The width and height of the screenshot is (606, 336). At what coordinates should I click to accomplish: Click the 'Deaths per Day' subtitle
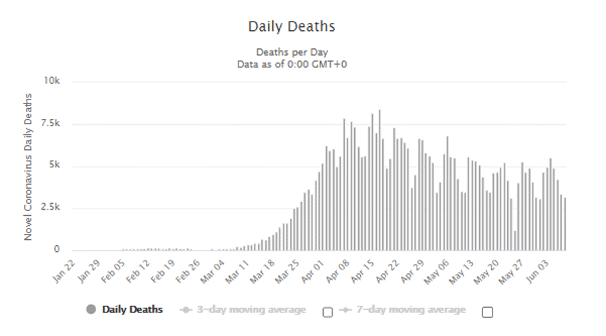[x=292, y=52]
